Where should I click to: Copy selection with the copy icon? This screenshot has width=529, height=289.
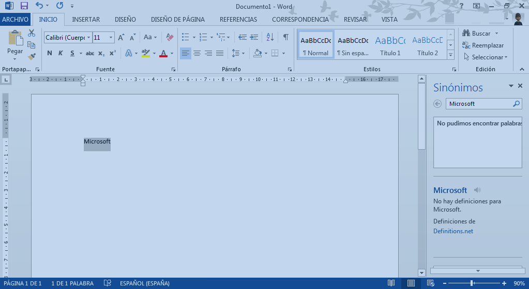pos(32,45)
